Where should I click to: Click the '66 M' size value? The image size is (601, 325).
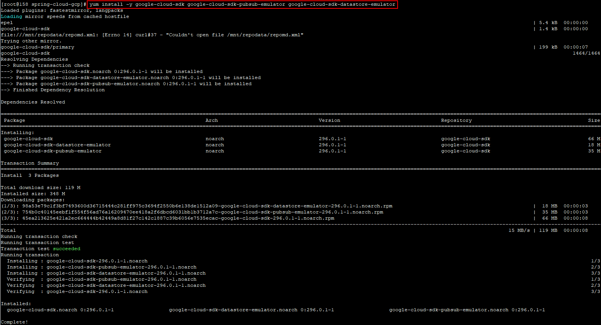594,139
